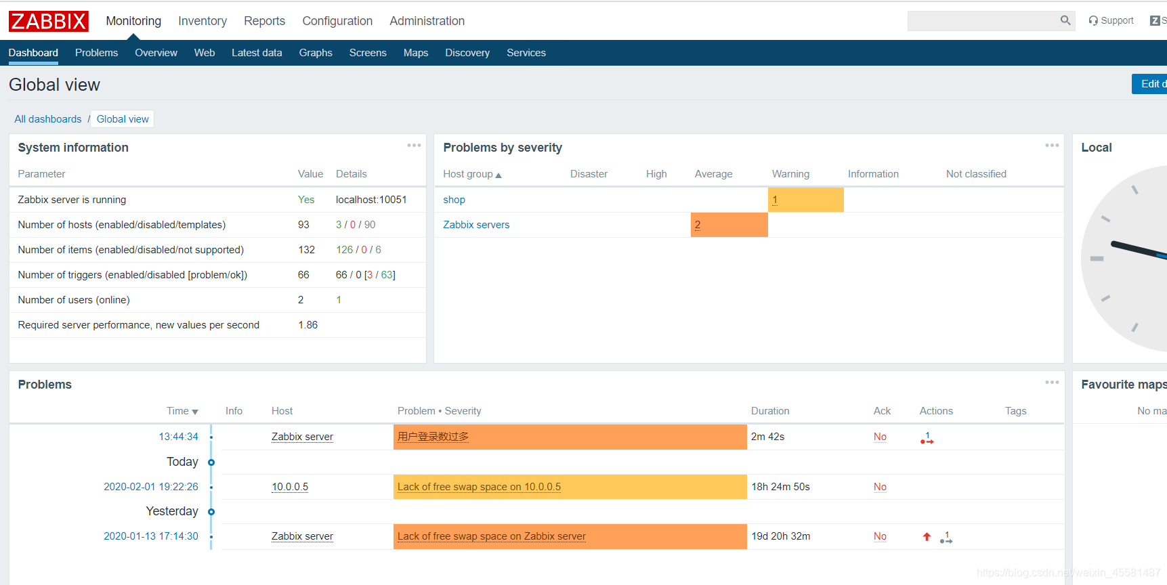Sort Problems by Time column arrow

195,412
